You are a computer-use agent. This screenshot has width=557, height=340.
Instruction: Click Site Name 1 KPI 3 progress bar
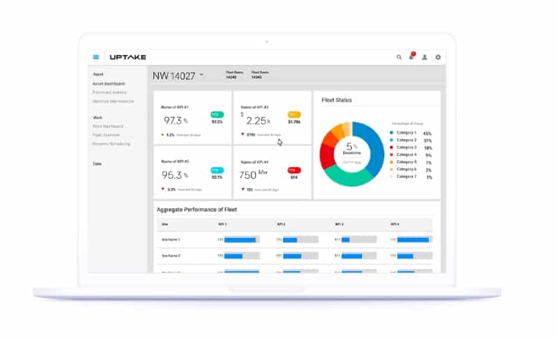[359, 240]
